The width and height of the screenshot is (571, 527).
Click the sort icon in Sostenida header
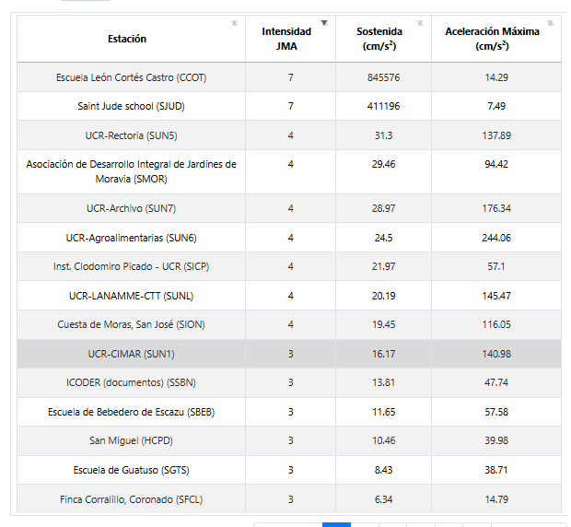[x=420, y=22]
